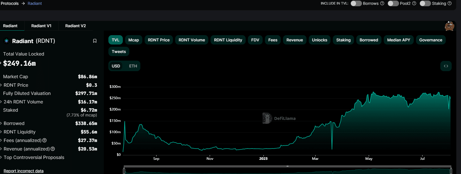Image resolution: width=461 pixels, height=174 pixels.
Task: Expand Top Controversial Proposals section
Action: pyautogui.click(x=34, y=157)
